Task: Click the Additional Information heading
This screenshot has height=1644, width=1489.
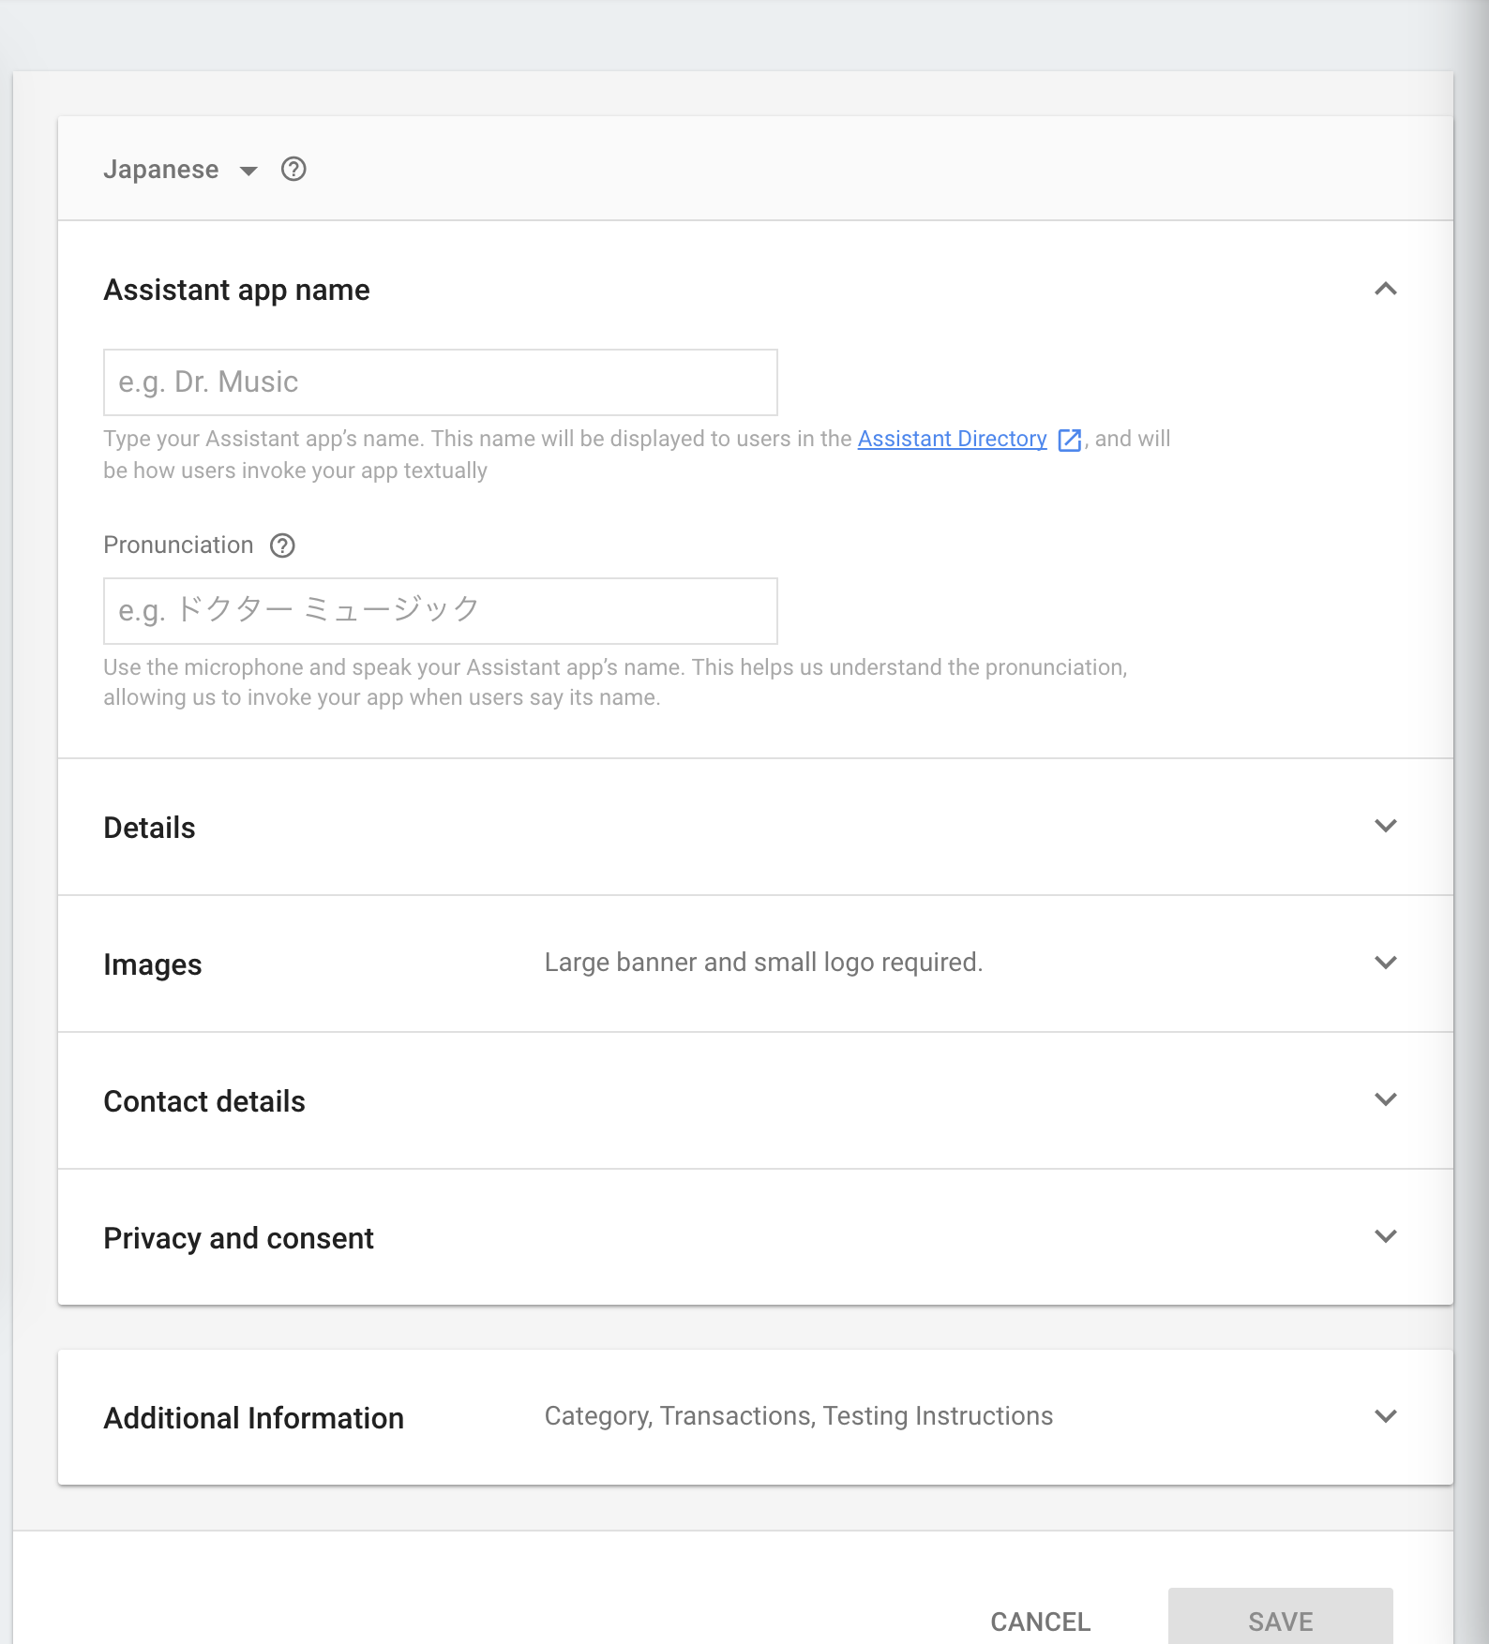Action: pos(253,1418)
